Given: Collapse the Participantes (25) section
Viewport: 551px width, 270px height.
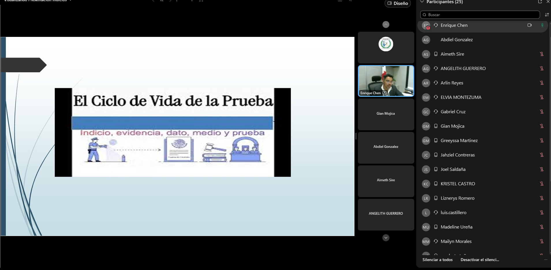Looking at the screenshot, I should tap(422, 2).
